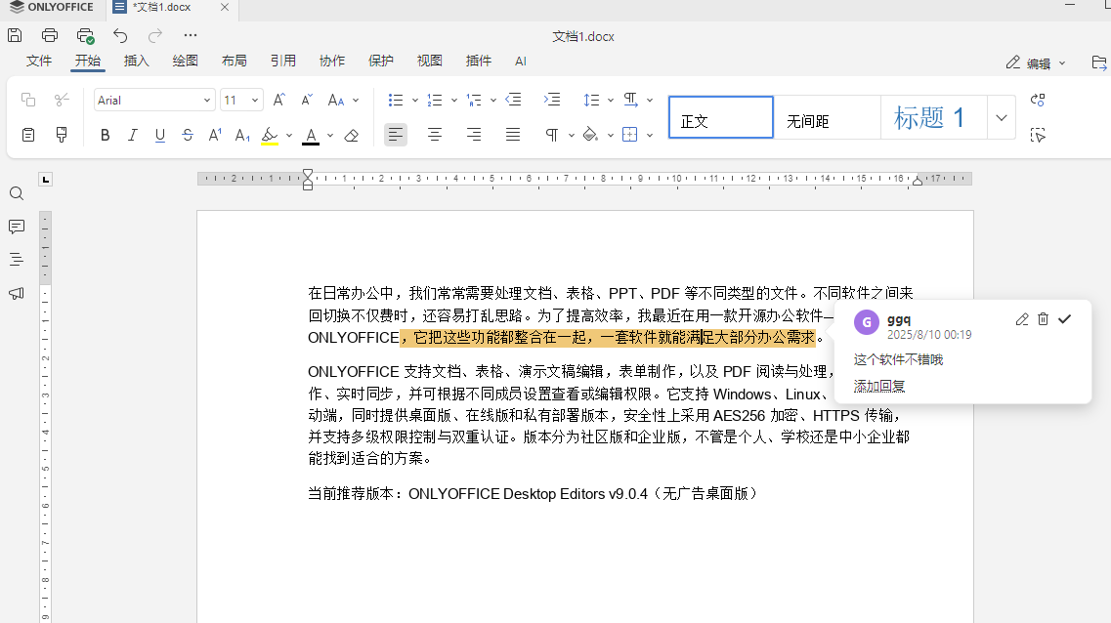
Task: Click the Redo arrow icon
Action: click(155, 35)
